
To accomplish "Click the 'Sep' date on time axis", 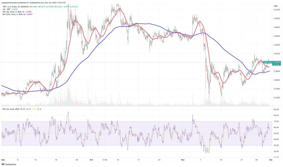I will 3,160.
